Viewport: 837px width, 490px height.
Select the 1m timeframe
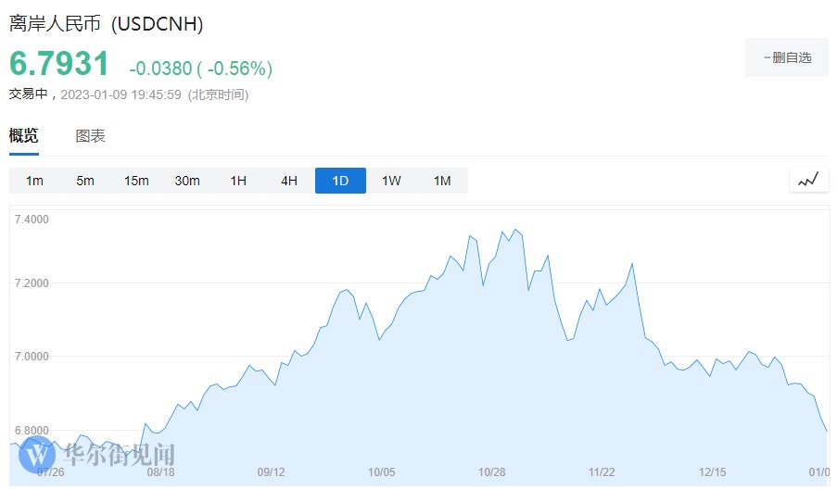(34, 181)
